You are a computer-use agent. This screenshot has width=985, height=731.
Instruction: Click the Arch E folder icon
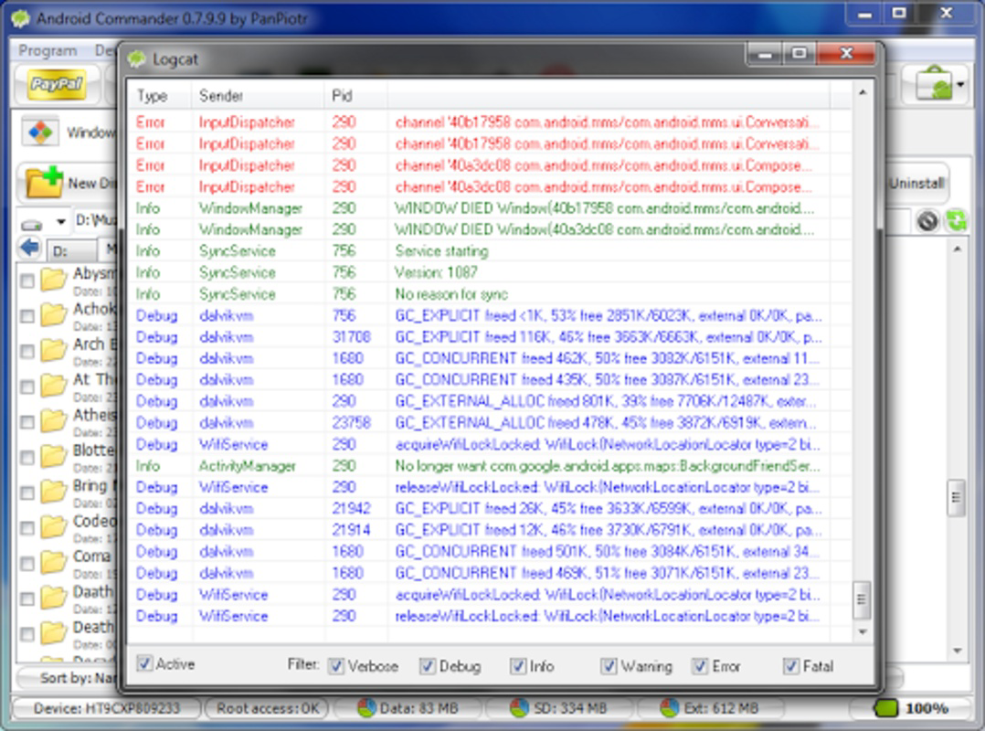pos(53,349)
